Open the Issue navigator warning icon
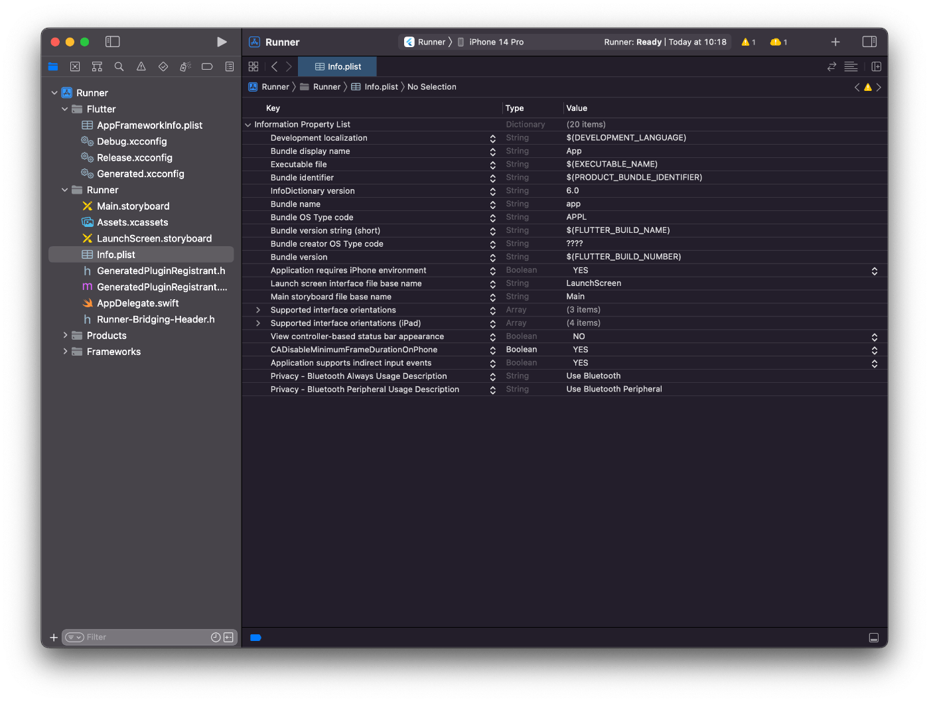This screenshot has width=929, height=702. coord(141,66)
